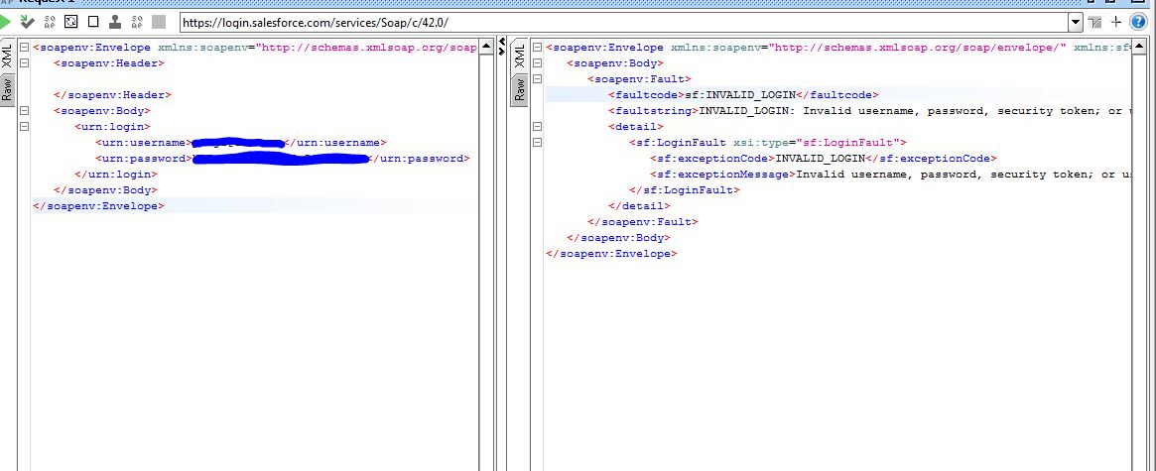The width and height of the screenshot is (1156, 471).
Task: Click the closing soapenv:Fault tag
Action: [x=642, y=222]
